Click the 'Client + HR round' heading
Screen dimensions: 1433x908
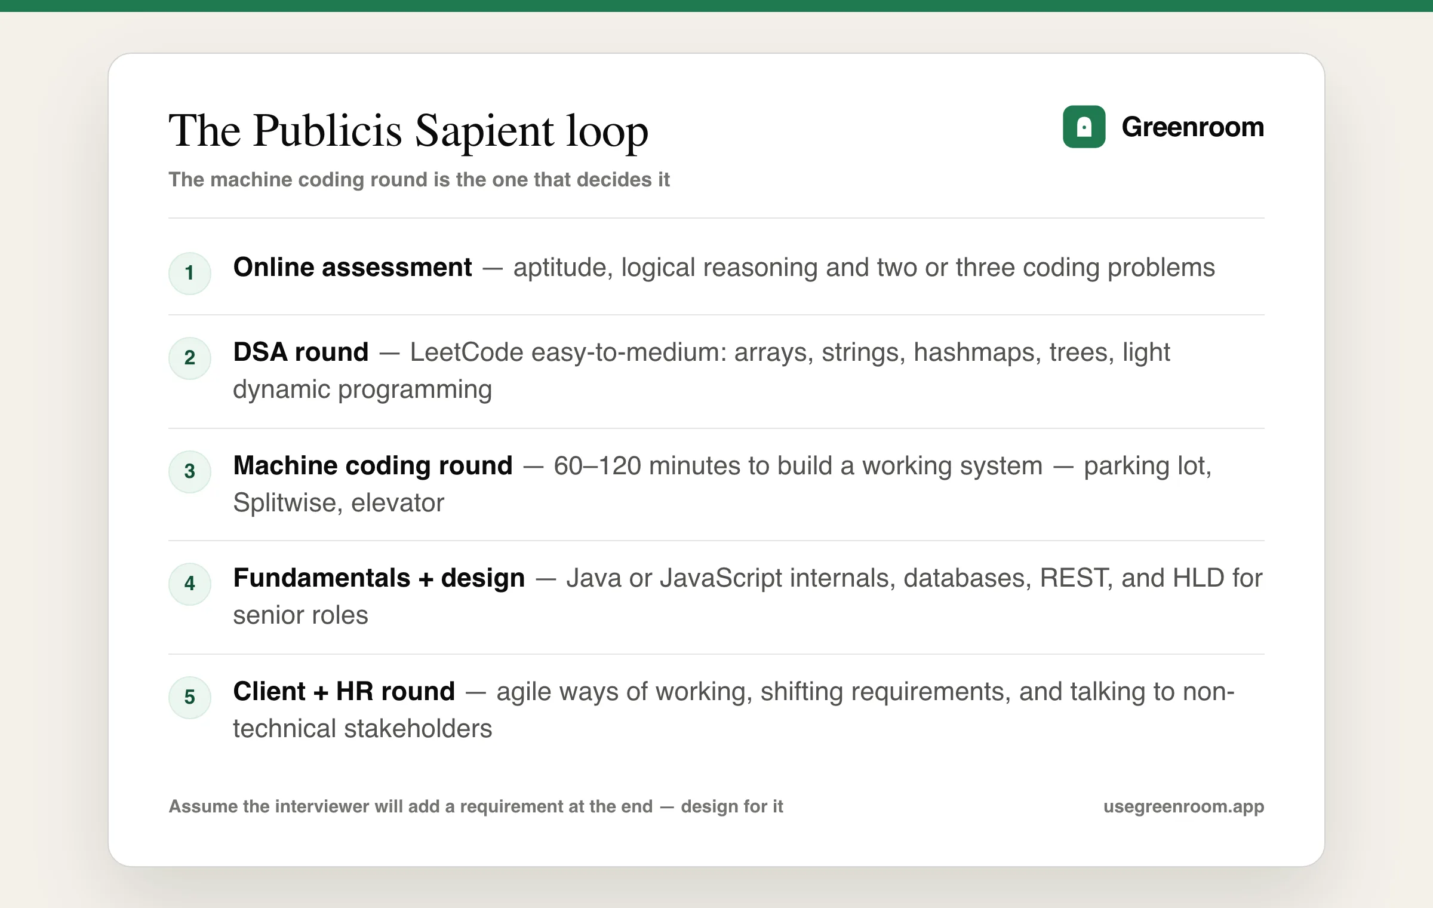pos(344,691)
